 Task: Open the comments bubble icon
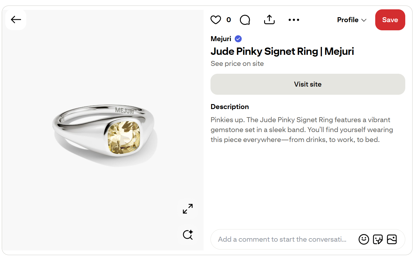(x=245, y=20)
